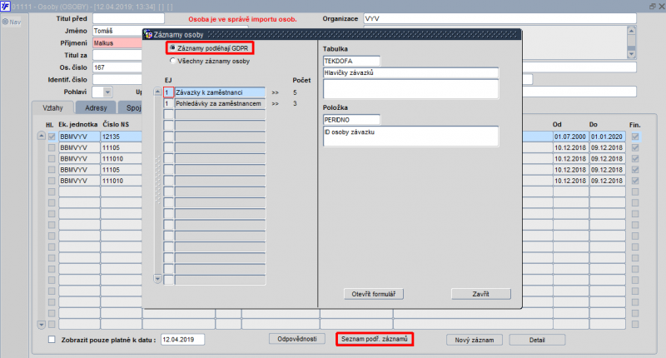Toggle the Zobrazit pouze platné k datu checkbox
The width and height of the screenshot is (666, 358).
click(x=52, y=340)
